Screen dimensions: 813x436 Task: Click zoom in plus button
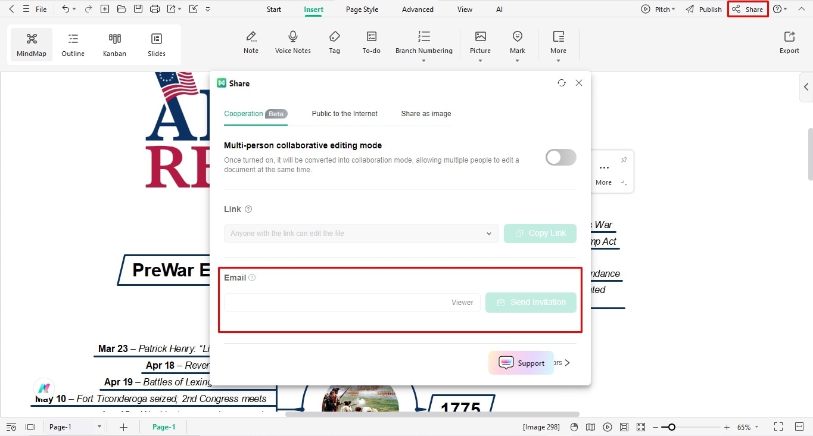[x=727, y=427]
